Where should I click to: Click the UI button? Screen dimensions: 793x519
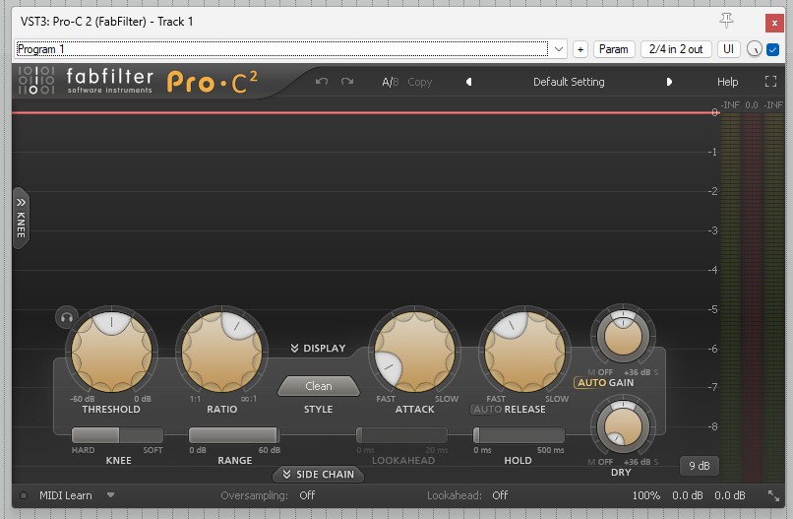728,49
